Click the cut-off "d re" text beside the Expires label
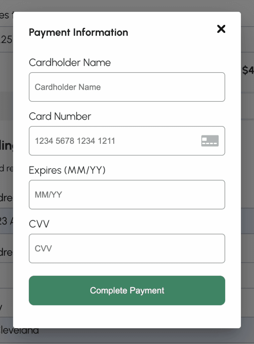Image resolution: width=254 pixels, height=344 pixels. click(x=6, y=168)
